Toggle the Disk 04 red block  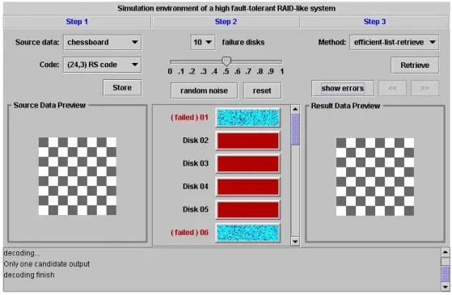pyautogui.click(x=247, y=187)
